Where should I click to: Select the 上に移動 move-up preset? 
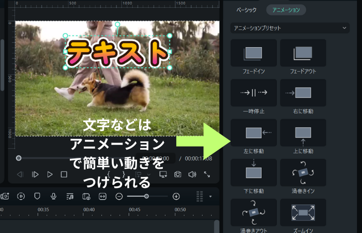click(x=303, y=133)
